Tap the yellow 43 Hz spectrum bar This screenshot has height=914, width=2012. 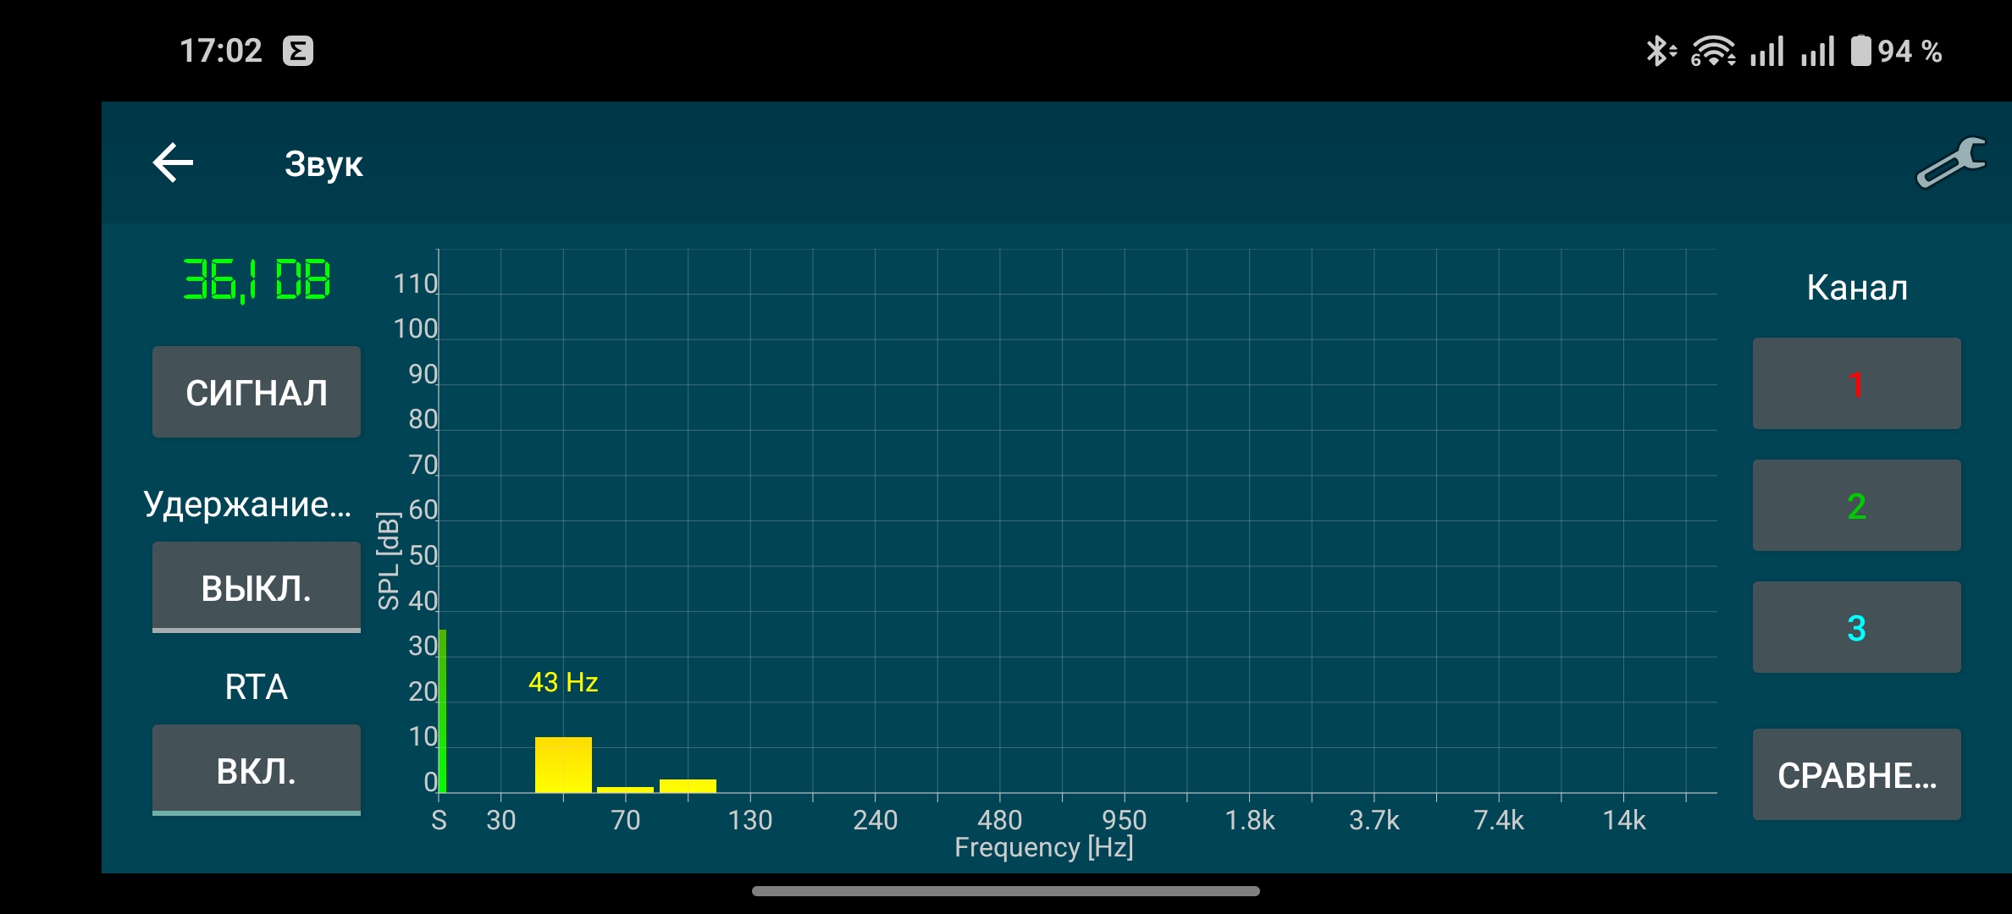[563, 764]
